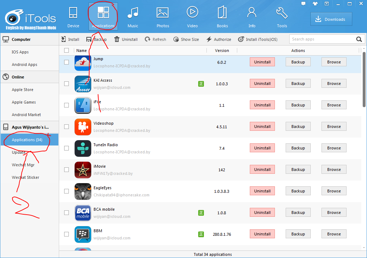Click the iMovie app icon
The width and height of the screenshot is (367, 258).
[x=83, y=170]
